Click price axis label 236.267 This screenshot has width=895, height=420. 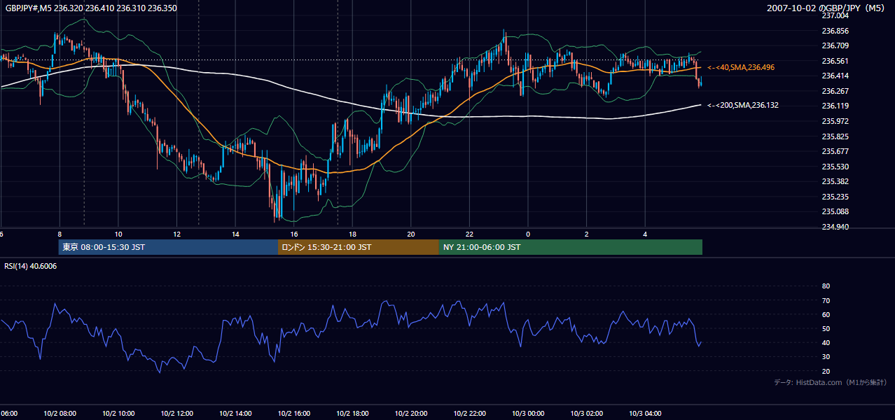pyautogui.click(x=835, y=91)
